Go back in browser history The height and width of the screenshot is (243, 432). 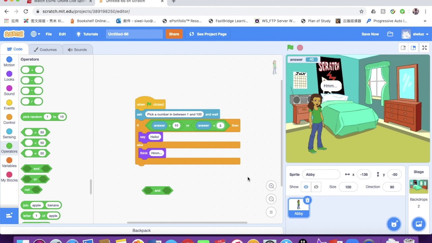point(7,11)
